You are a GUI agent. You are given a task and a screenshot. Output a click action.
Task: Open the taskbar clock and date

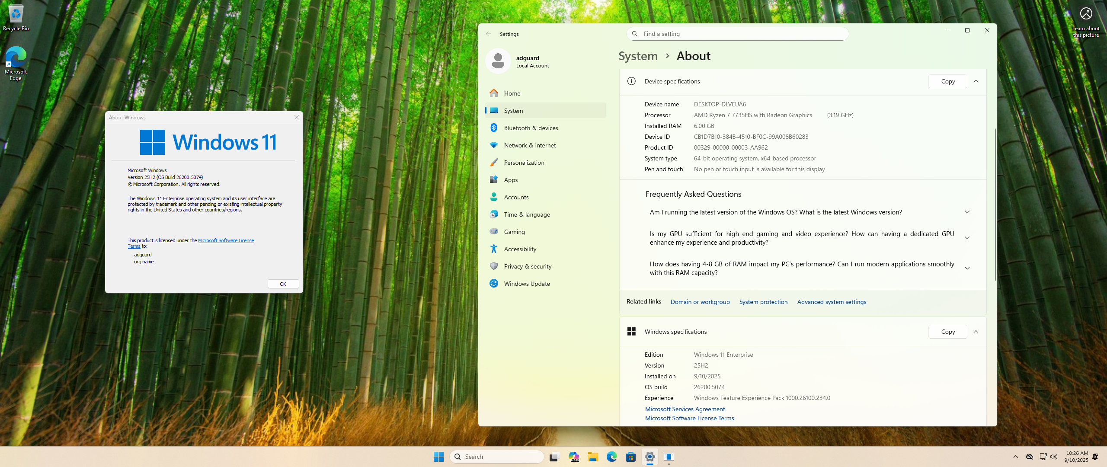(1076, 457)
